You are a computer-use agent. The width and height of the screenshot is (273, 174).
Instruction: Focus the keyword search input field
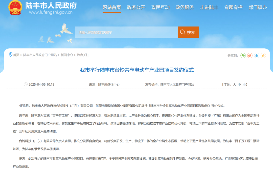126,32
